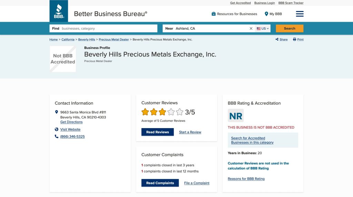This screenshot has height=197, width=353.
Task: Share this business profile
Action: coord(281,39)
